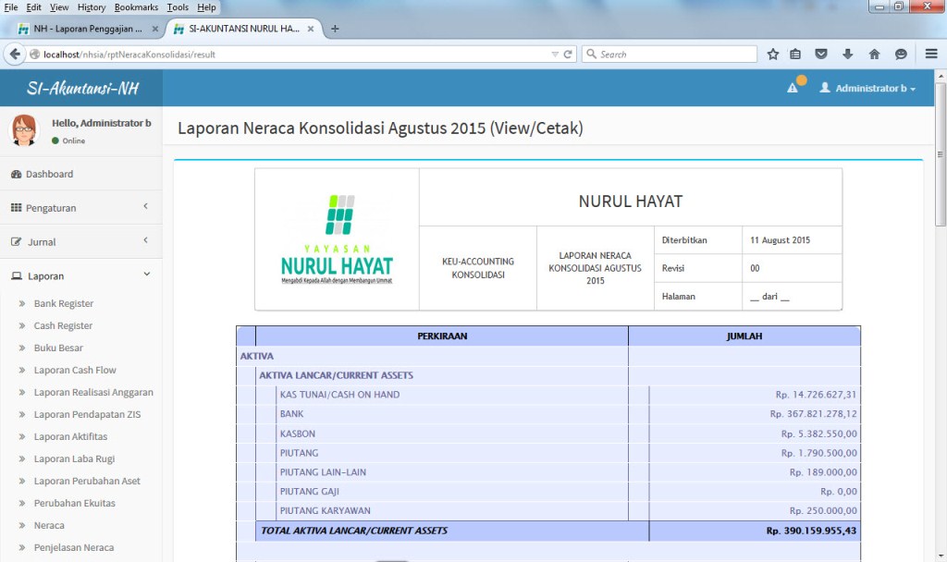Image resolution: width=947 pixels, height=562 pixels.
Task: Open the Buku Besar report
Action: [x=58, y=348]
